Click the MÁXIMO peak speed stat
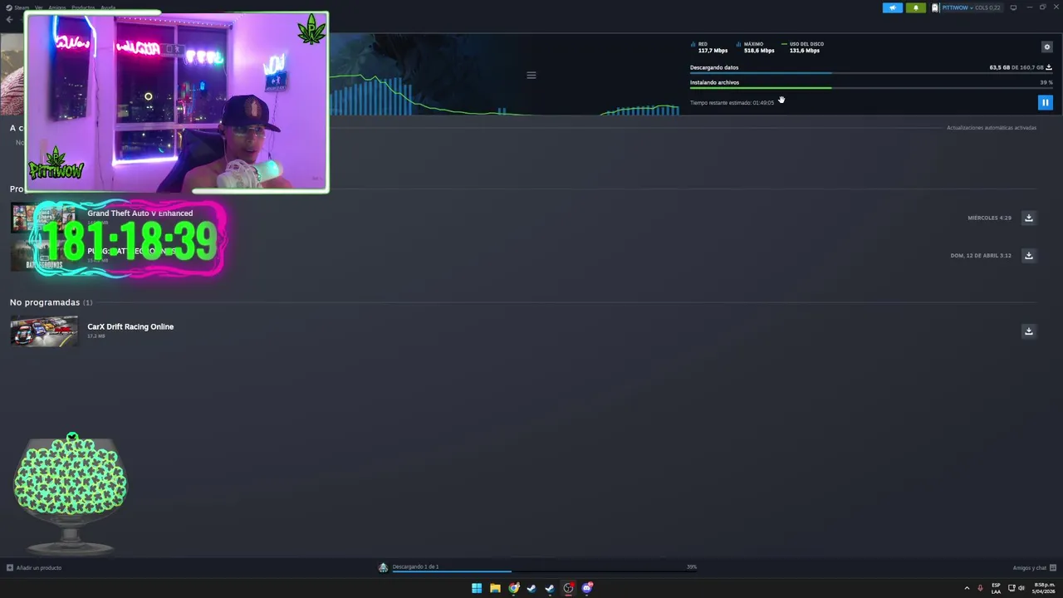This screenshot has width=1063, height=598. (756, 47)
